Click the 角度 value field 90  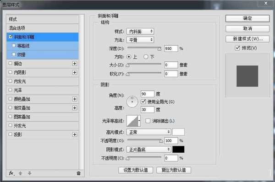coord(148,94)
